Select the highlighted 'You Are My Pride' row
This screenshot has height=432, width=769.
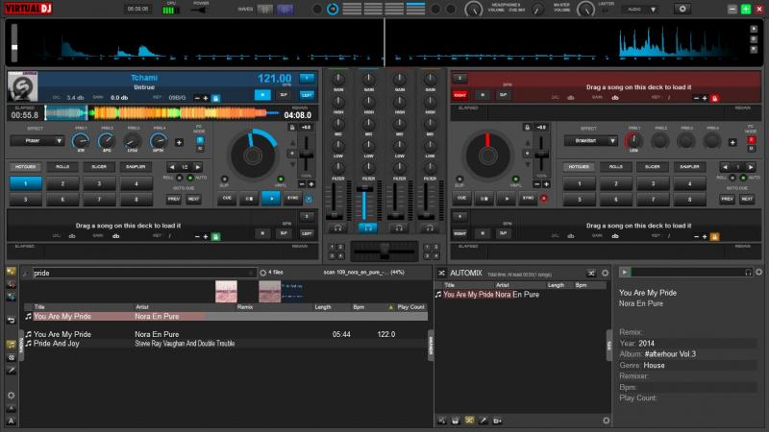point(226,317)
